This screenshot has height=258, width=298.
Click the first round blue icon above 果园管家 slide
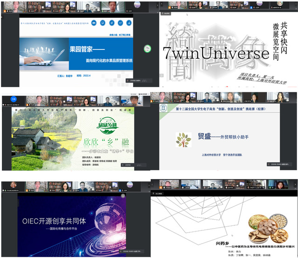(x=93, y=23)
